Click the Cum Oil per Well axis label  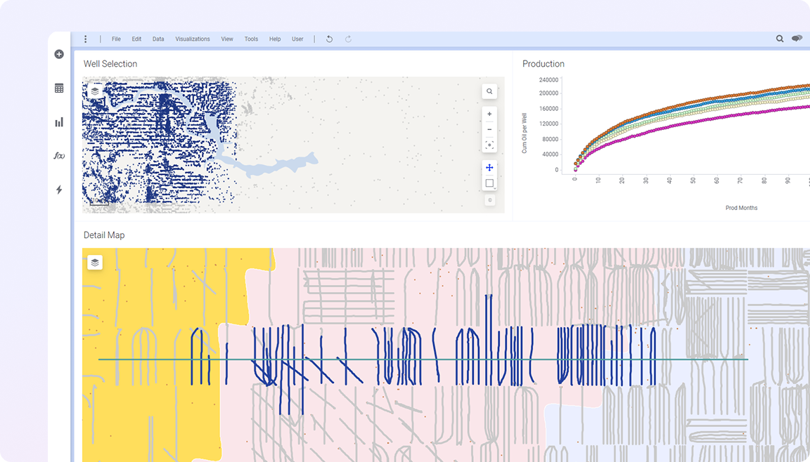[525, 133]
